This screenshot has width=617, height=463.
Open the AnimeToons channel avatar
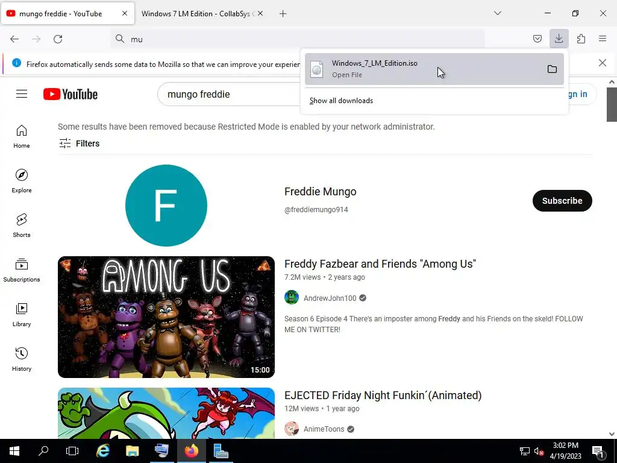click(292, 429)
